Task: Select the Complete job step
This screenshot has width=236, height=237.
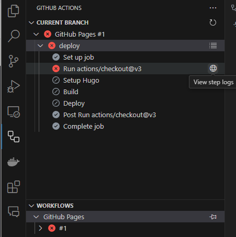Action: tap(84, 127)
